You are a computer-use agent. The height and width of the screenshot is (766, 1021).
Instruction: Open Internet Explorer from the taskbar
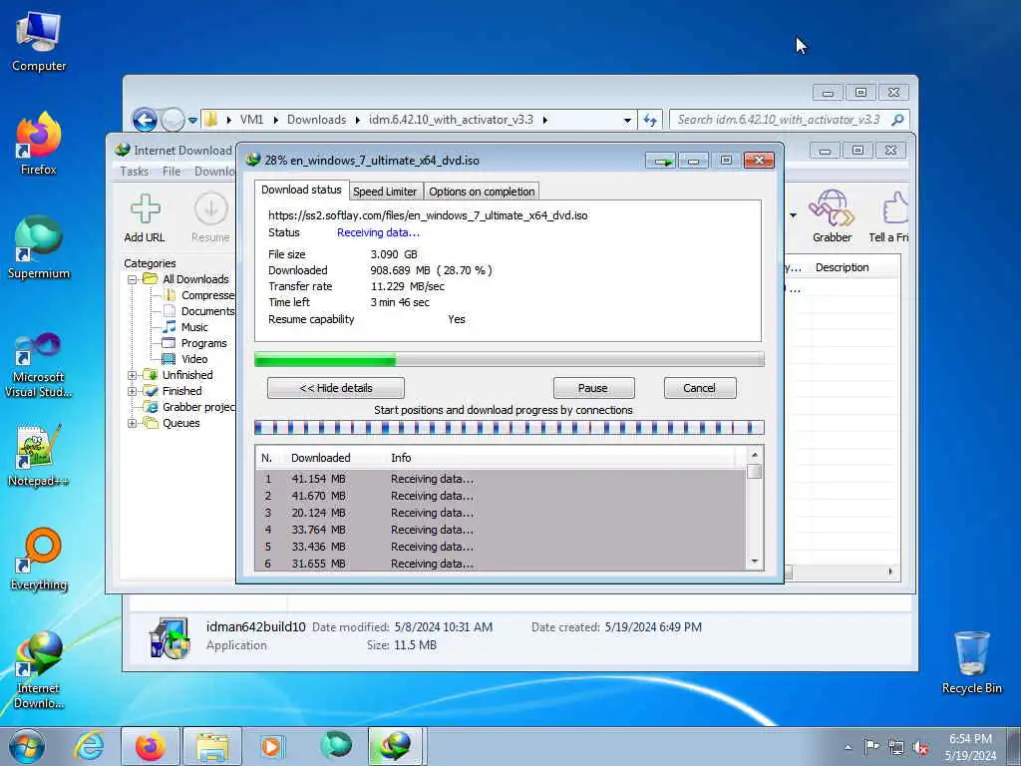tap(88, 746)
